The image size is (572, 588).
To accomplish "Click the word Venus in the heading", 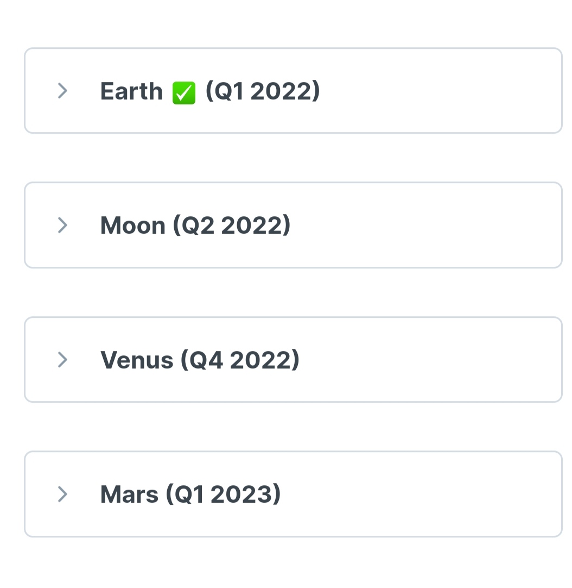I will tap(137, 360).
